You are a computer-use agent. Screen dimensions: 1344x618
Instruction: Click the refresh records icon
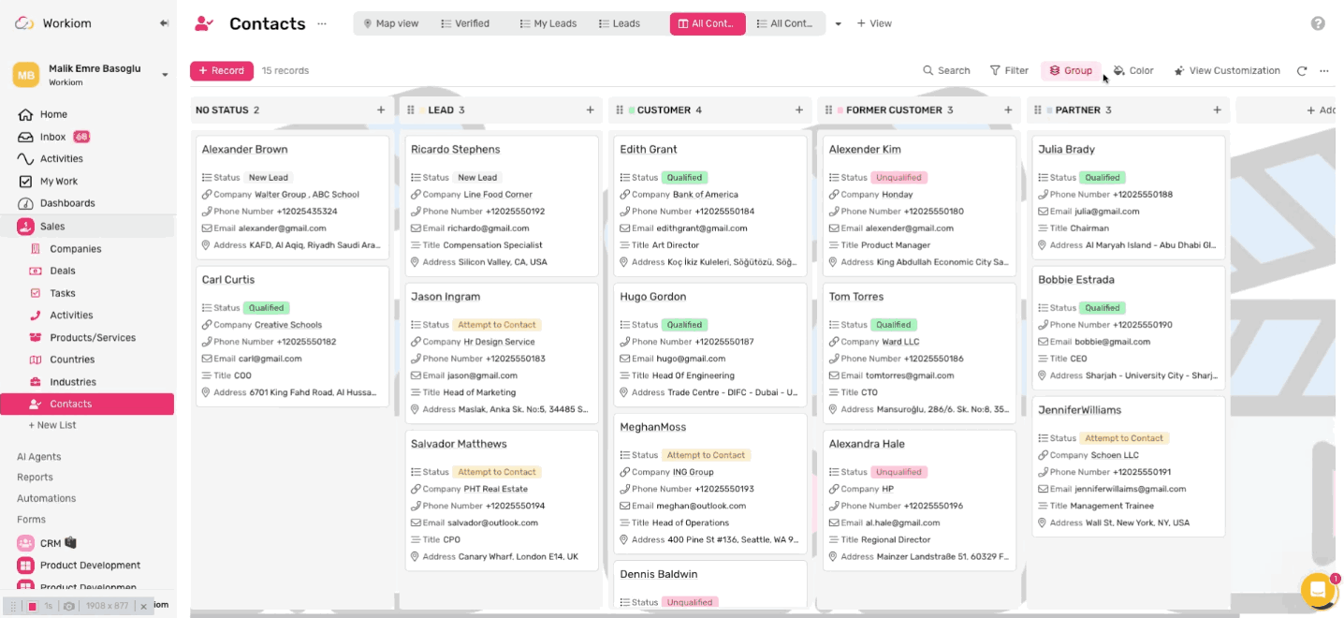click(1302, 70)
